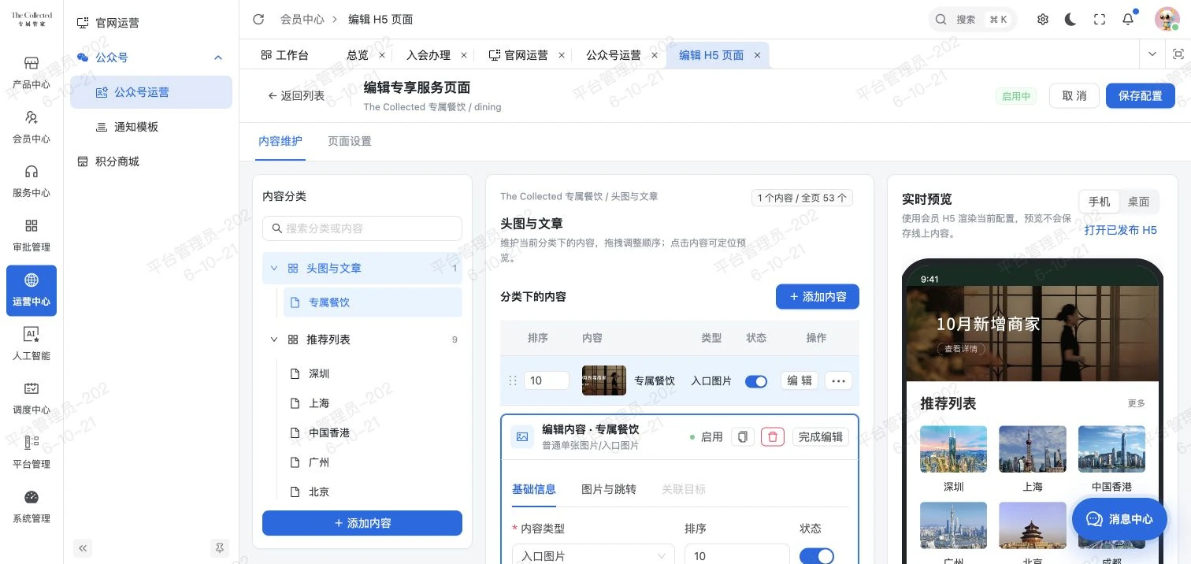Click the tab-bar maximize icon
Image resolution: width=1191 pixels, height=564 pixels.
click(x=1178, y=54)
